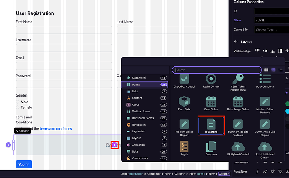289x178 pixels.
Task: Switch picker to large grid view
Action: tap(266, 70)
